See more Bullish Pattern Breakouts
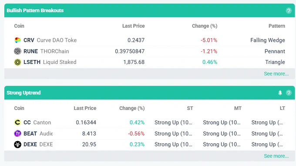The image size is (296, 166). (x=276, y=74)
